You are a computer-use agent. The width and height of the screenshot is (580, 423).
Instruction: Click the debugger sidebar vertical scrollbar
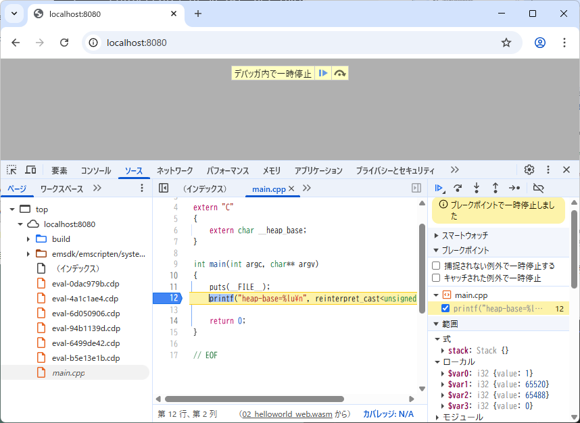574,249
